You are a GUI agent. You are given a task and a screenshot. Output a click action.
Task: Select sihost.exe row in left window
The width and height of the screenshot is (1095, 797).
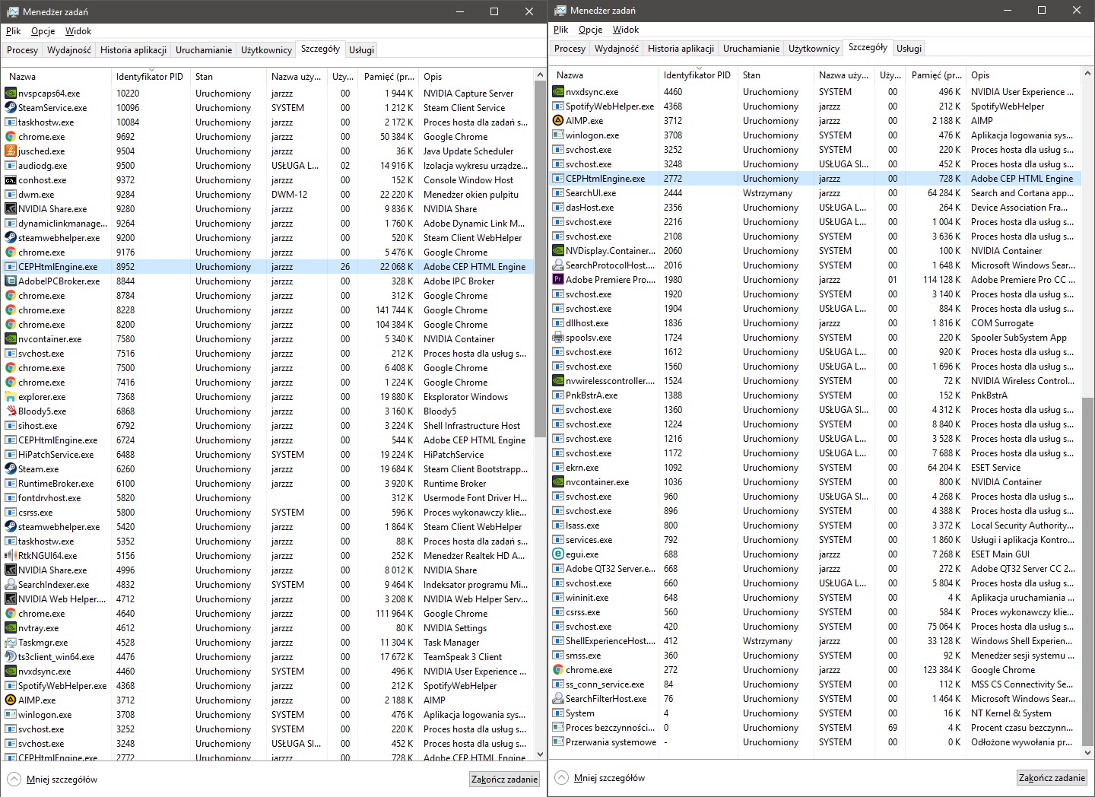tap(268, 426)
